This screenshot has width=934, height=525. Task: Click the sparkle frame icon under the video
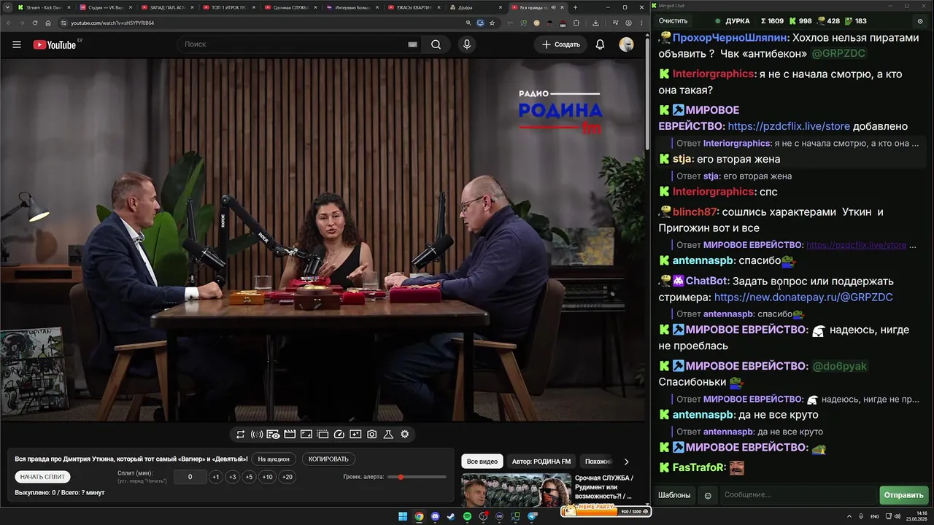(x=355, y=434)
